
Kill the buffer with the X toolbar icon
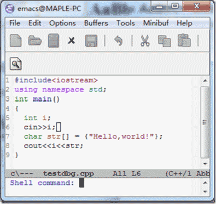(x=71, y=41)
